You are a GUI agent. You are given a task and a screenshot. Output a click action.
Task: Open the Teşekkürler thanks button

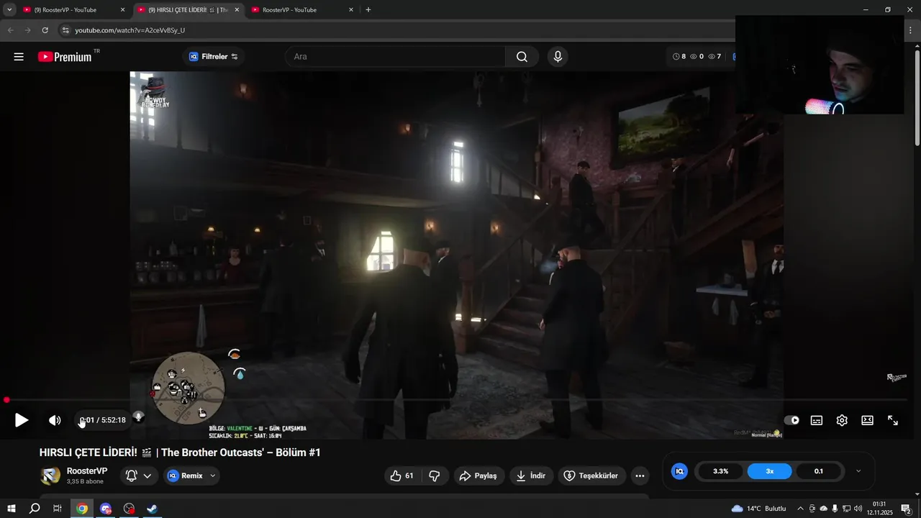591,476
